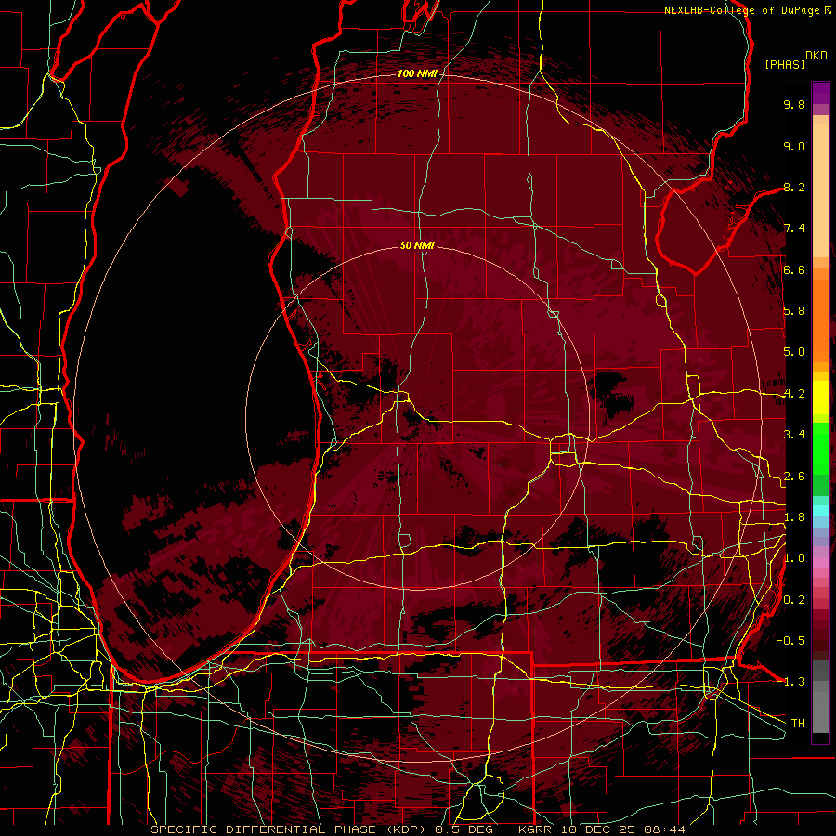This screenshot has width=836, height=836.
Task: Click the '50 NMI' range ring label
Action: 417,245
